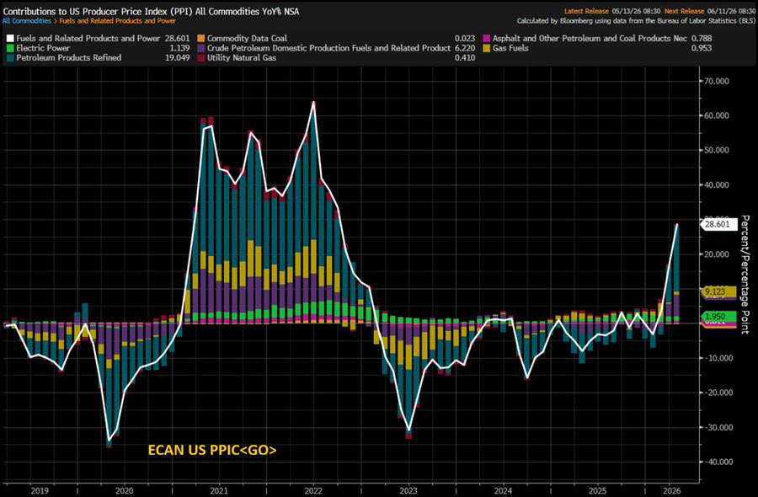
Task: Click the "Utility Natural Gas" legend label
Action: (x=242, y=57)
